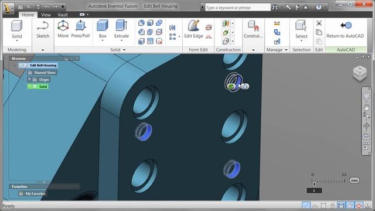Toggle the eraser-shaped status bar button
The height and width of the screenshot is (211, 375).
point(350,206)
